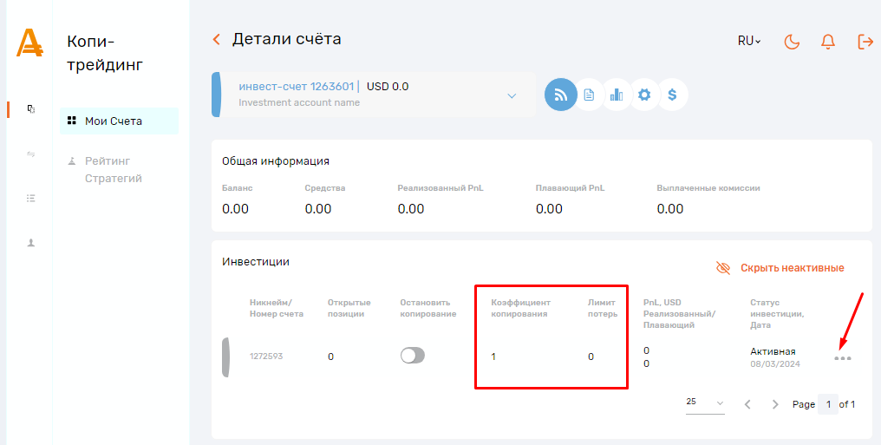881x445 pixels.
Task: Toggle the Остановить копирование switch
Action: pyautogui.click(x=413, y=356)
